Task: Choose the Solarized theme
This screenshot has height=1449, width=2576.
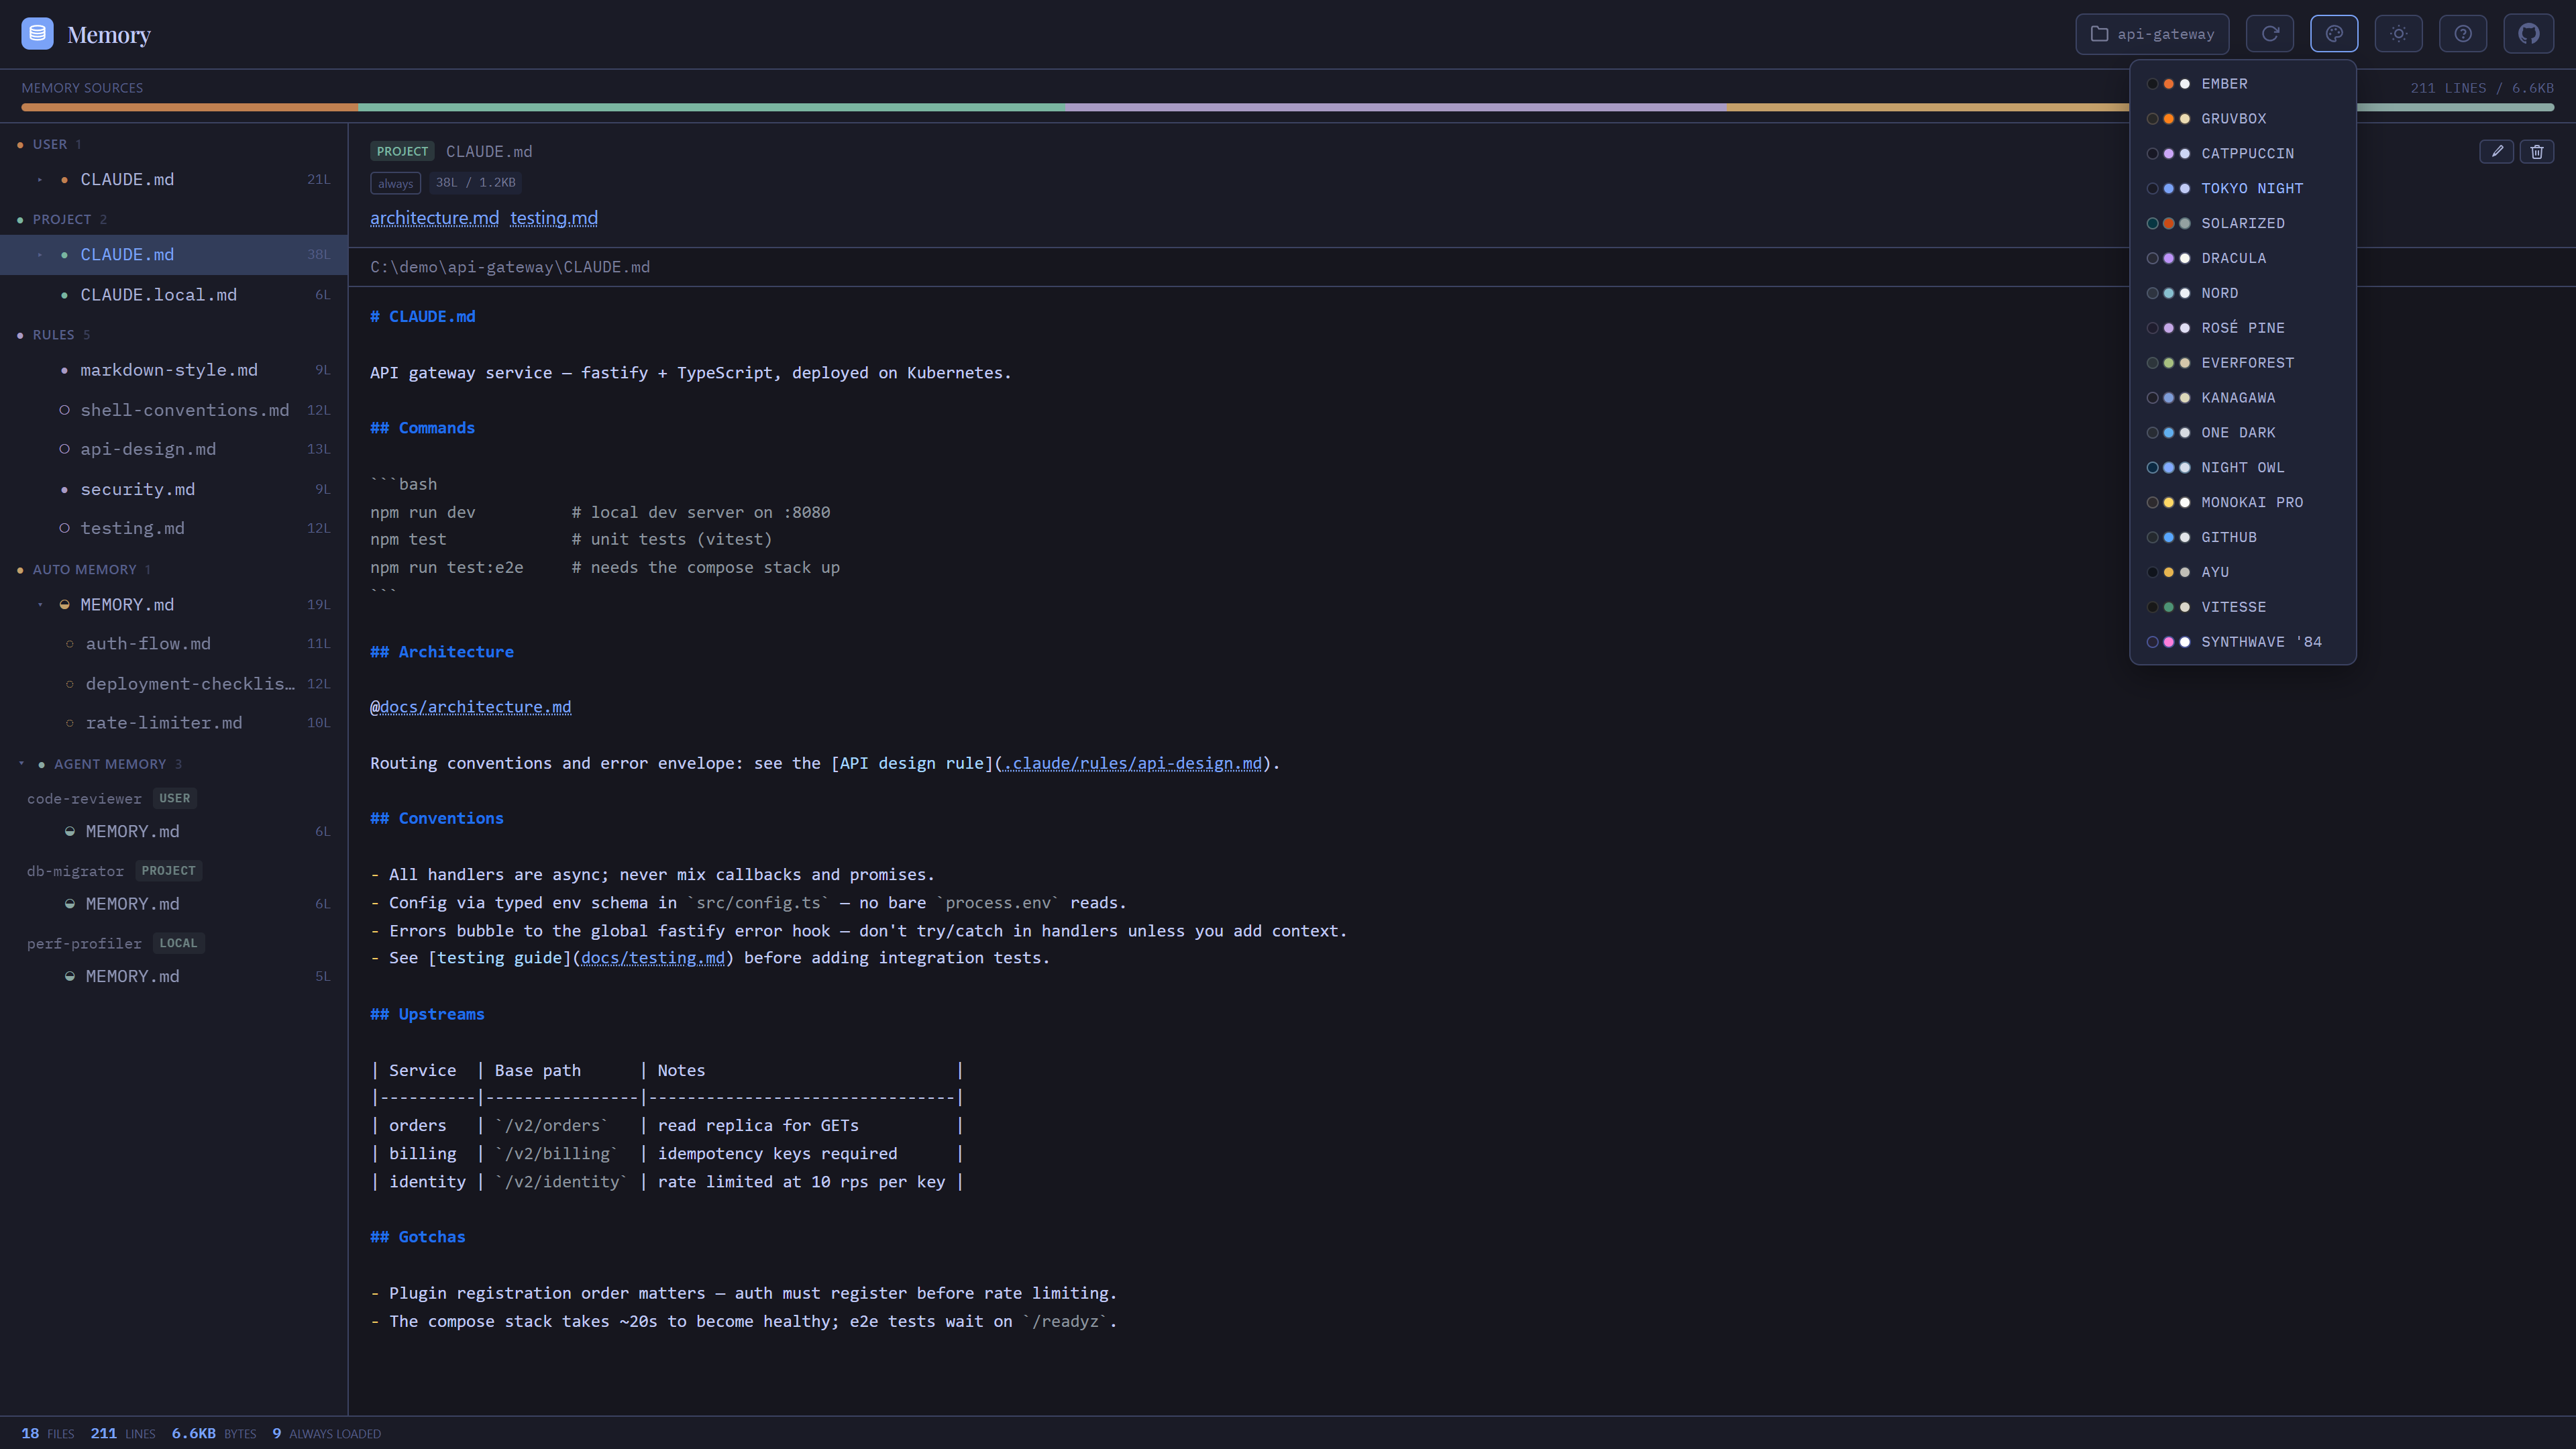Action: [2243, 224]
